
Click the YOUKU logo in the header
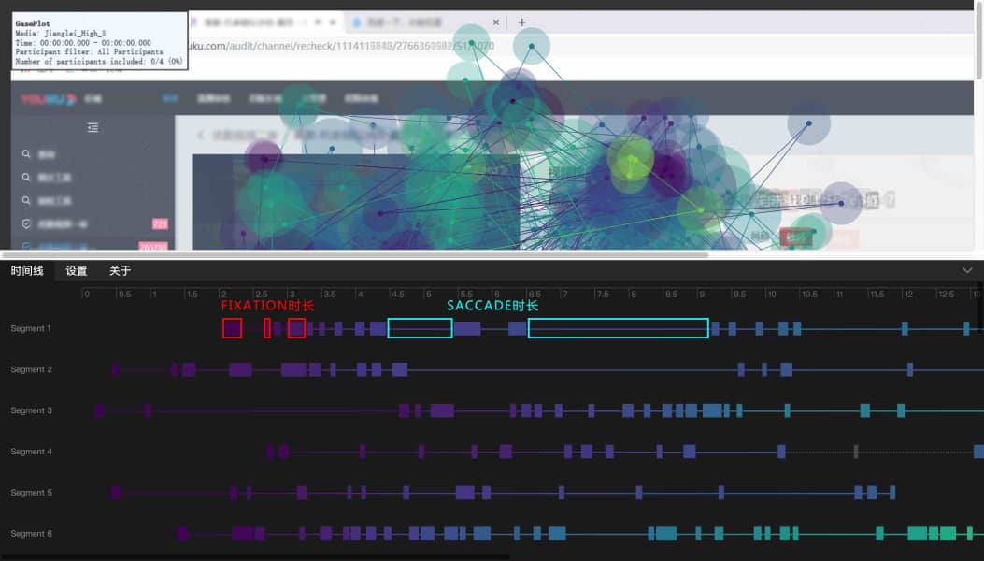[x=49, y=99]
